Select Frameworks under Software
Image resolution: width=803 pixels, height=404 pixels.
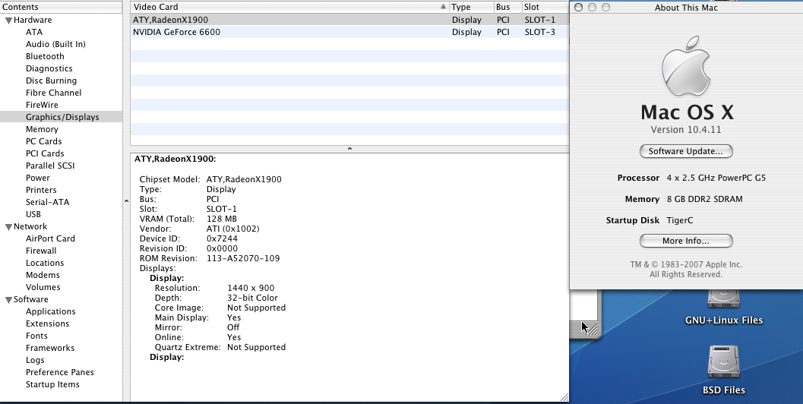[50, 349]
